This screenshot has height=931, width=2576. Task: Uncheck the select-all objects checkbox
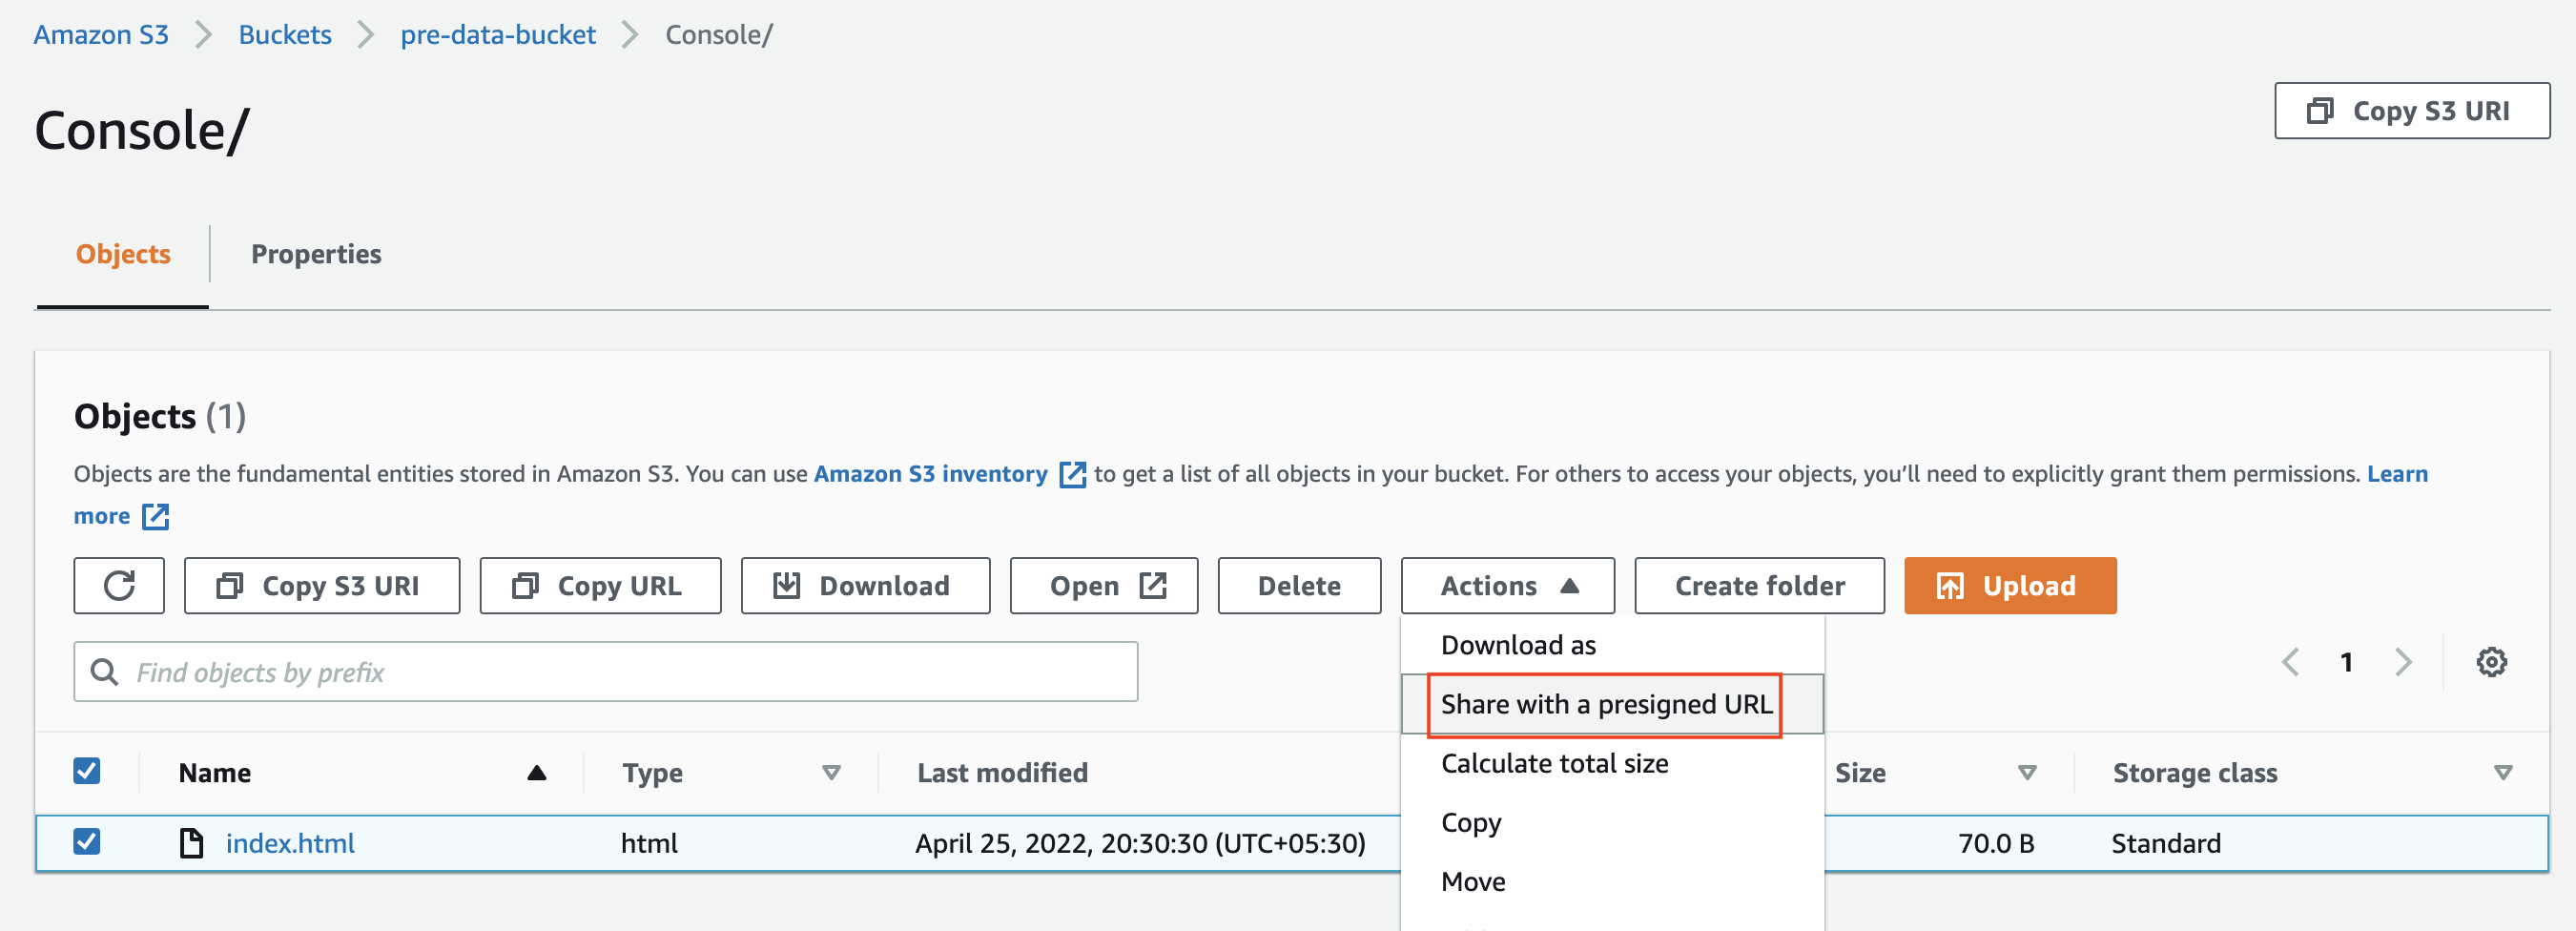87,770
